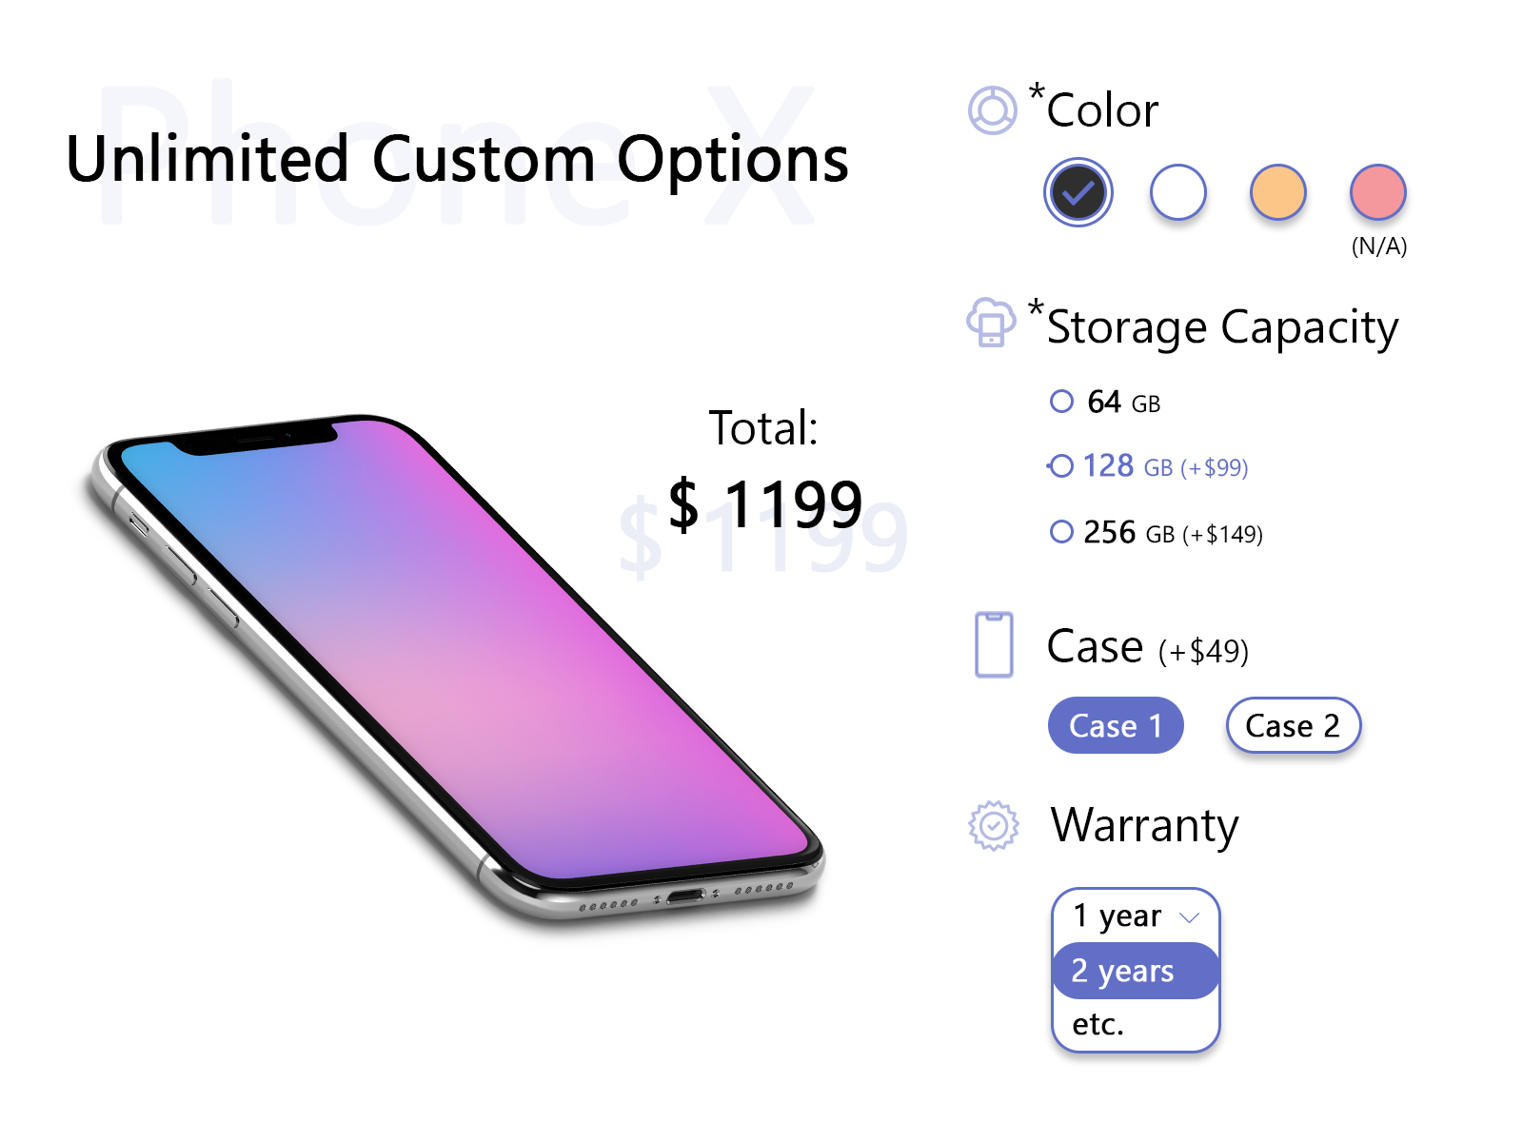The height and width of the screenshot is (1142, 1523).
Task: Select 256 GB storage radio button
Action: pos(1061,532)
